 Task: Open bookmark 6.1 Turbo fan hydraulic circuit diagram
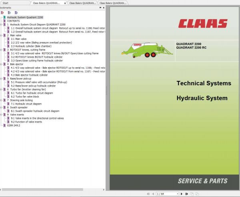tap(32, 93)
